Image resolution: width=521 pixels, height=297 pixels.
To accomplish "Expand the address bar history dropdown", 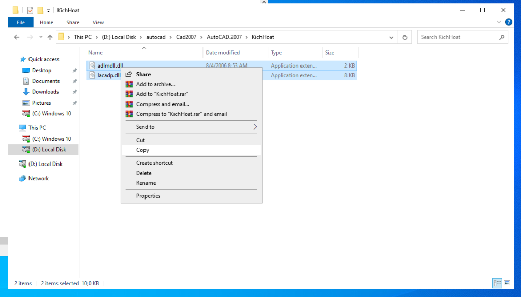I will click(x=391, y=37).
